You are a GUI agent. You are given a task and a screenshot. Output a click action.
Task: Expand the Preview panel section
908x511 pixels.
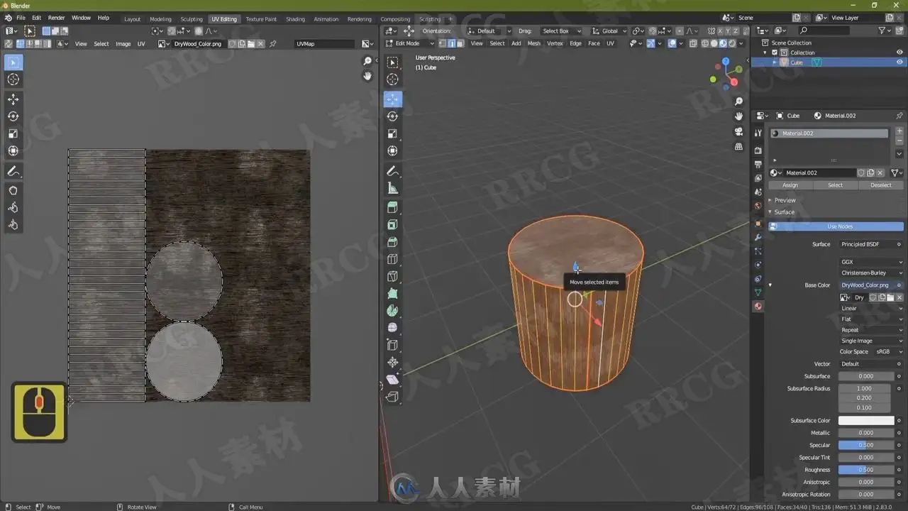click(785, 200)
